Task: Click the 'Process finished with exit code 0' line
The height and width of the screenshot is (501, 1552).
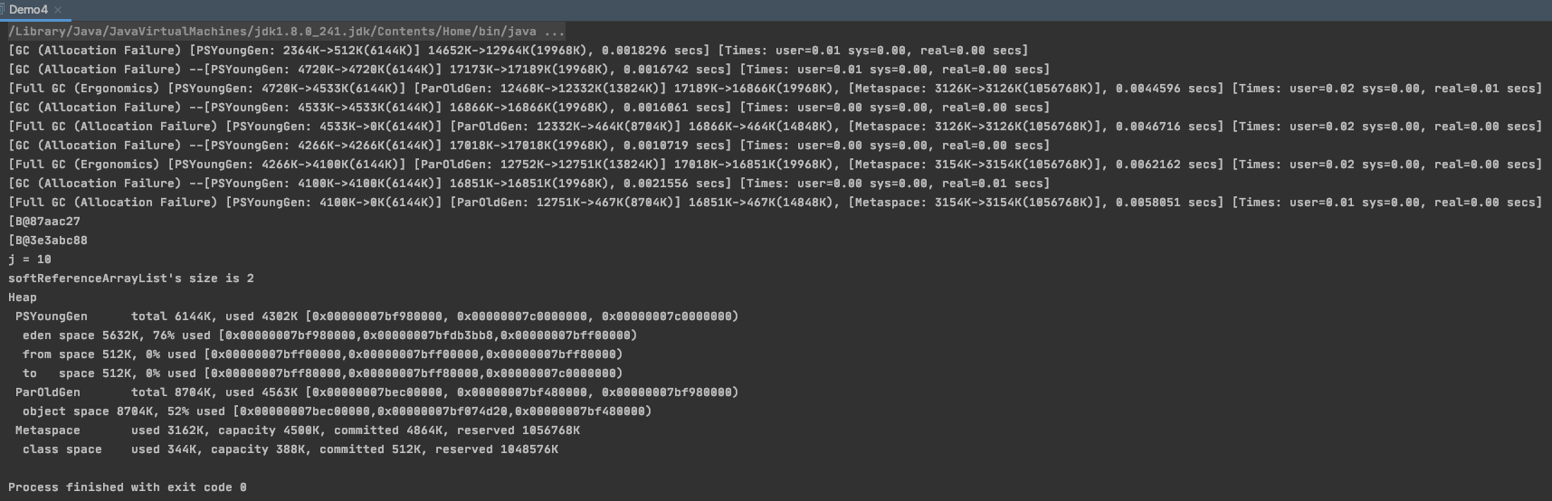Action: (x=128, y=487)
